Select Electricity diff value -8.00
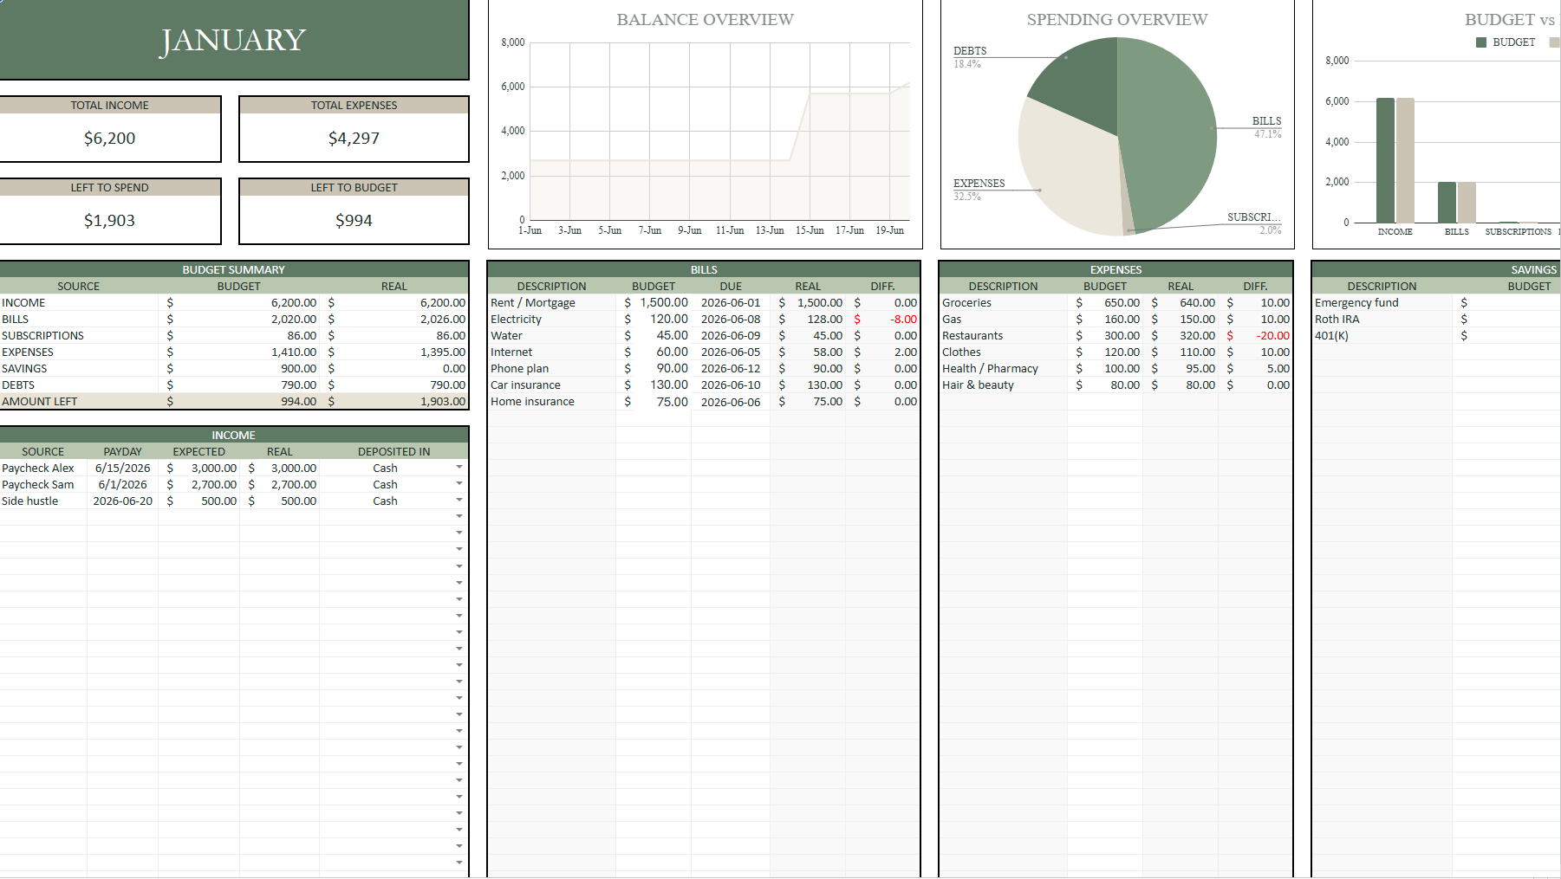This screenshot has width=1561, height=879. pyautogui.click(x=882, y=319)
